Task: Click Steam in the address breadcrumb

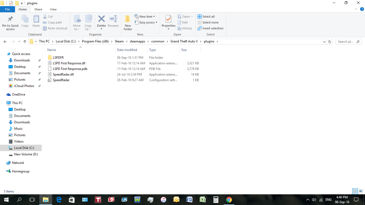Action: [x=119, y=41]
